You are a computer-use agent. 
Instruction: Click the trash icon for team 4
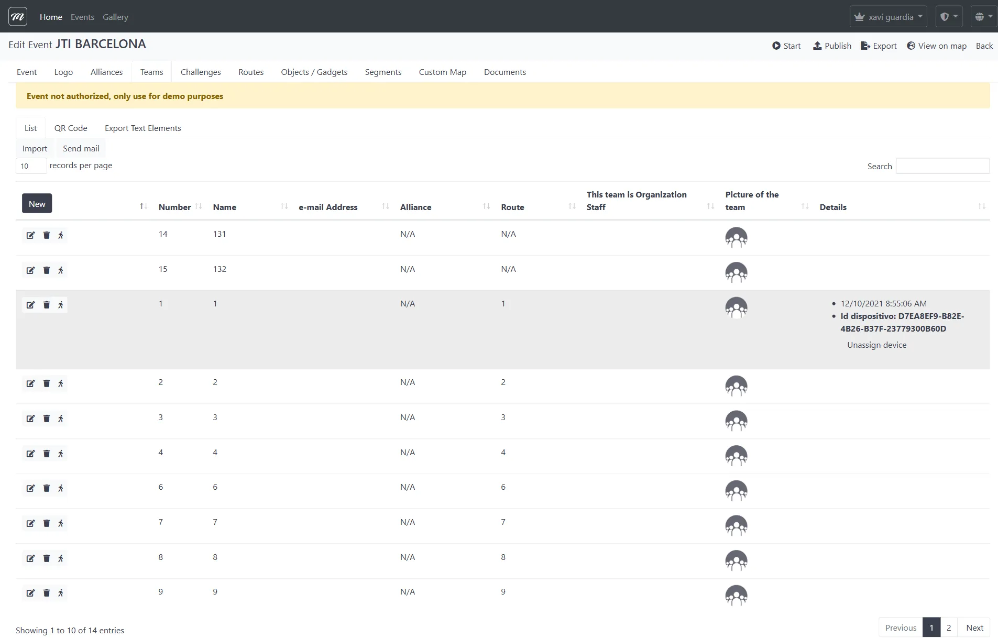[46, 454]
